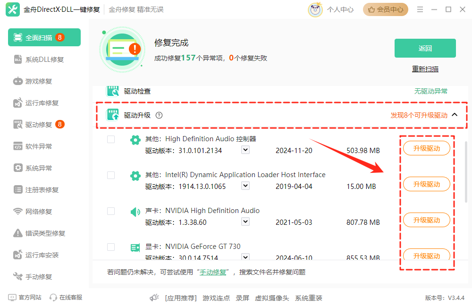Click the app logo wrench icon
This screenshot has width=472, height=307.
pos(13,9)
